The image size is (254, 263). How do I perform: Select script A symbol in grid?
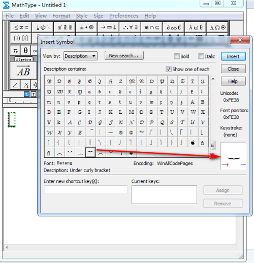click(x=70, y=122)
